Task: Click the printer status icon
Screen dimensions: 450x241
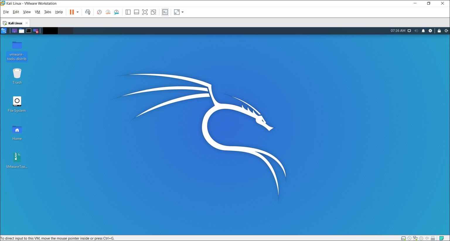Action: pos(421,238)
